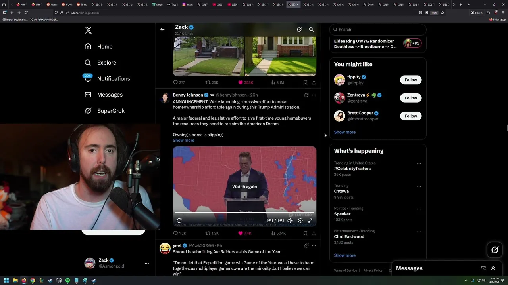Follow tippity
Screen dimensions: 508x285
click(x=411, y=80)
